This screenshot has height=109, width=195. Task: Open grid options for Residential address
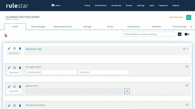coord(14,106)
